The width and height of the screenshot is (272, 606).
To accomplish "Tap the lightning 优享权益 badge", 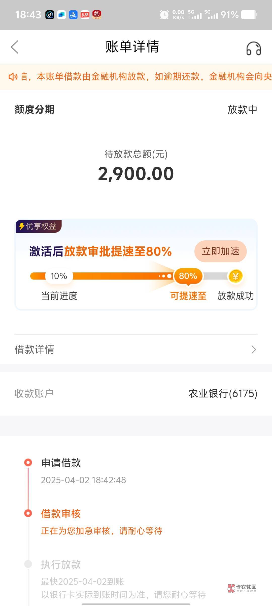I will pyautogui.click(x=39, y=226).
